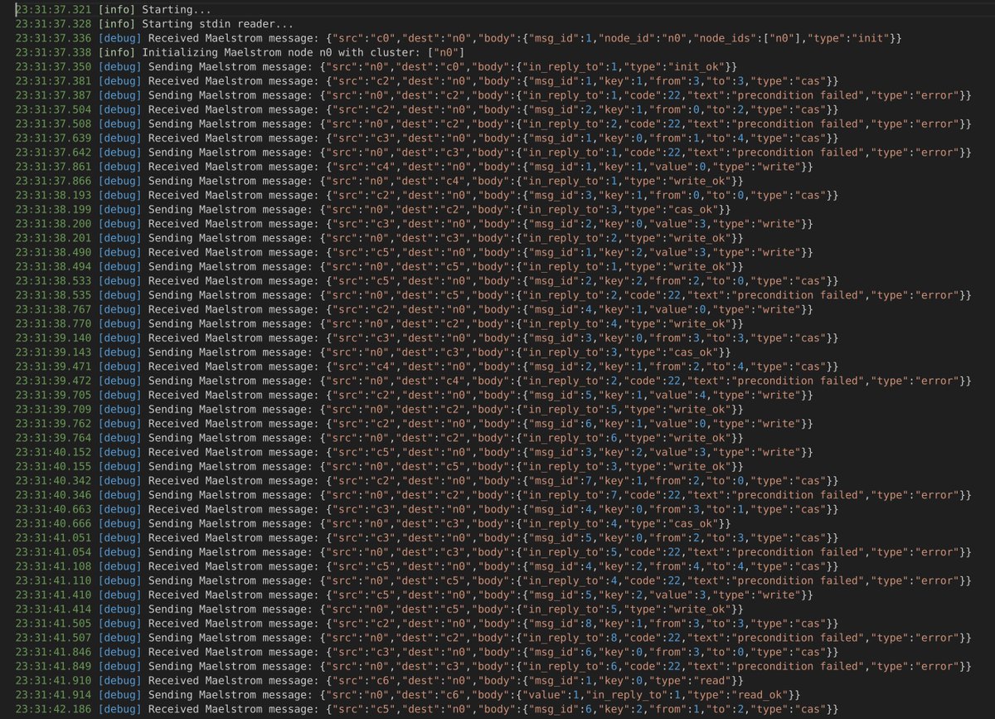Click the timestamp 23:31:37.387

pyautogui.click(x=54, y=96)
